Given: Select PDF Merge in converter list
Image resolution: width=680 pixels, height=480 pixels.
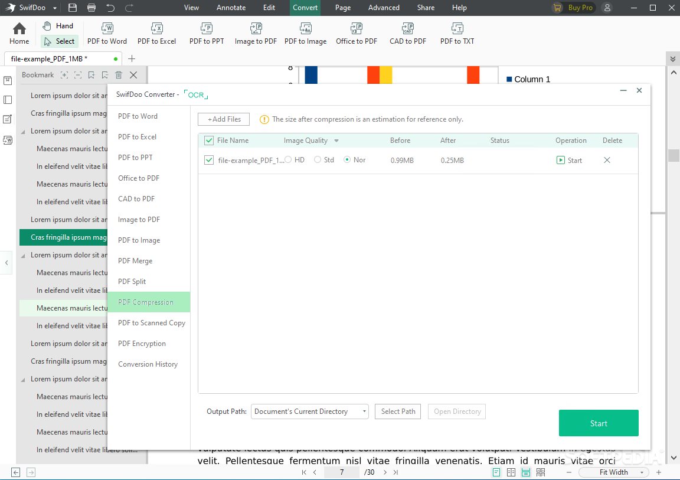Looking at the screenshot, I should pos(149,261).
